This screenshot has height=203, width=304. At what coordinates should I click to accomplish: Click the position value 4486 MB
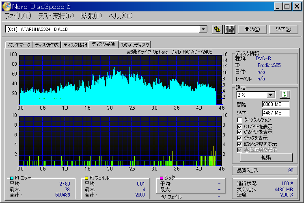coord(284,189)
